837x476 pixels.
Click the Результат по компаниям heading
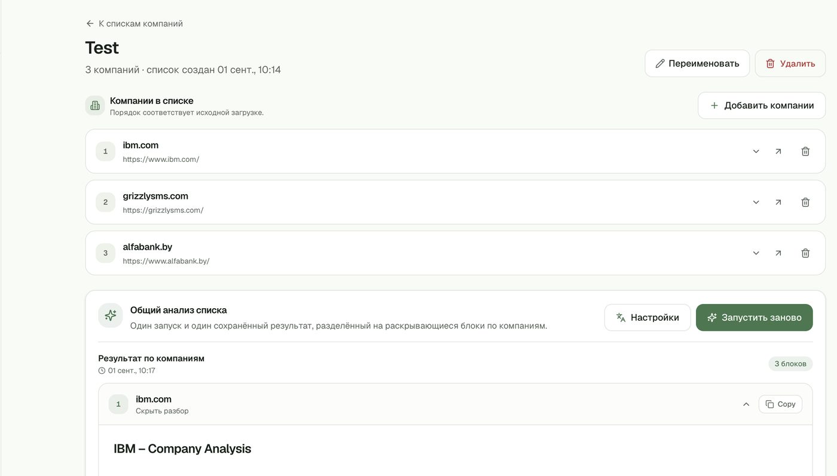(151, 358)
